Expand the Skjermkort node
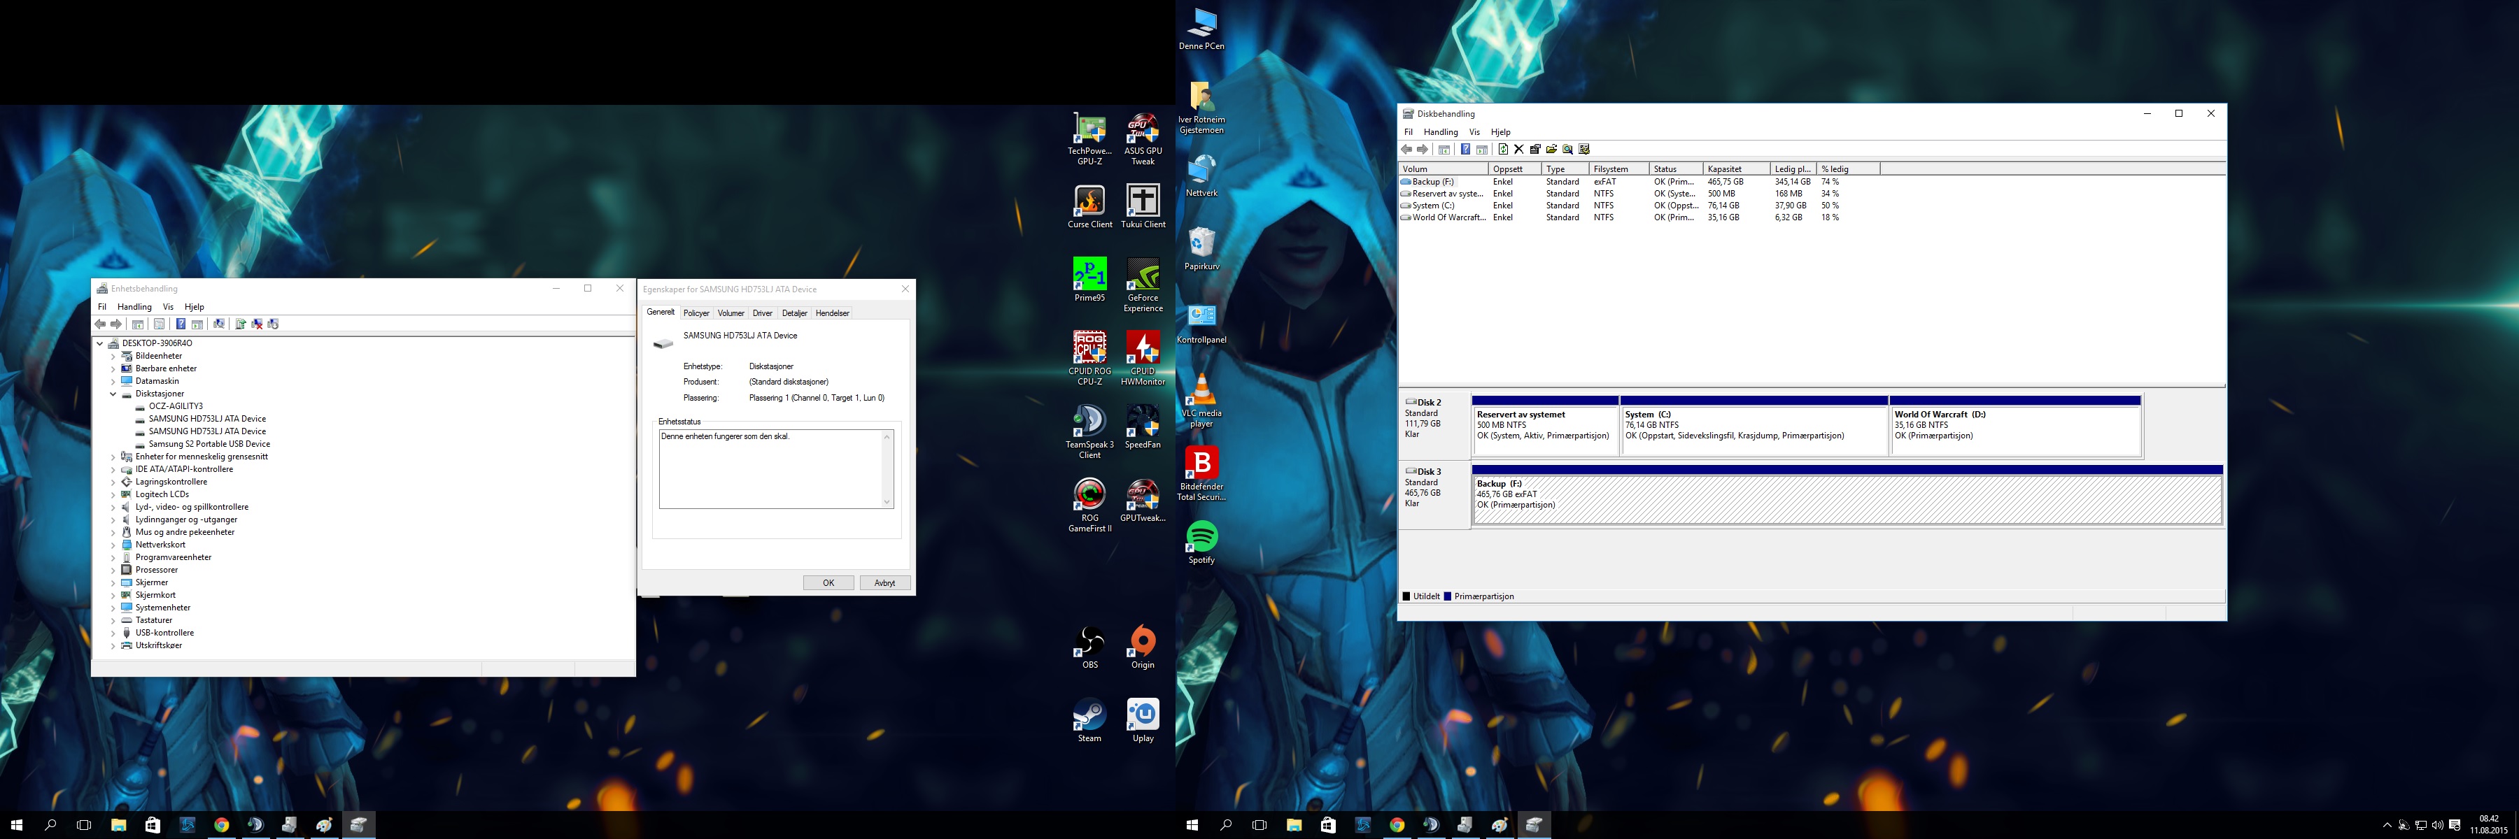Viewport: 2519px width, 839px height. [x=113, y=596]
